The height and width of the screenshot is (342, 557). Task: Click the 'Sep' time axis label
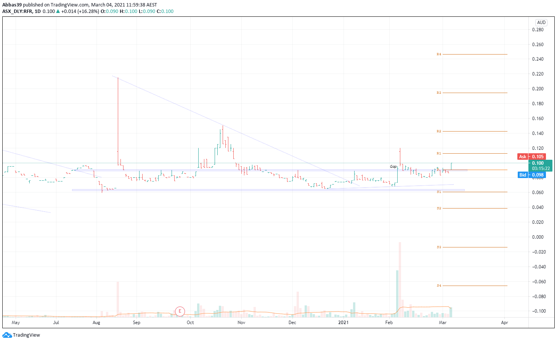click(x=136, y=323)
